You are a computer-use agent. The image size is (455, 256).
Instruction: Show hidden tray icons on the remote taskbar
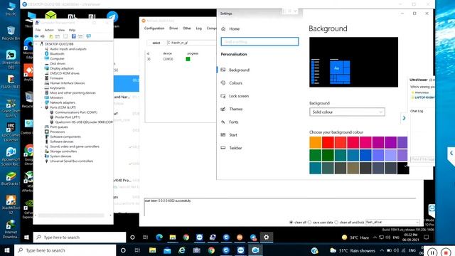coord(375,237)
